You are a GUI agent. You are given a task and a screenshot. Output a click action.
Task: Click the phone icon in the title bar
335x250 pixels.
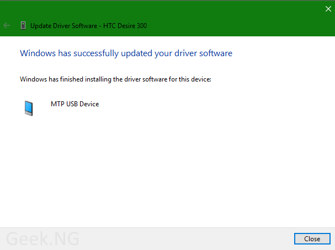point(23,25)
